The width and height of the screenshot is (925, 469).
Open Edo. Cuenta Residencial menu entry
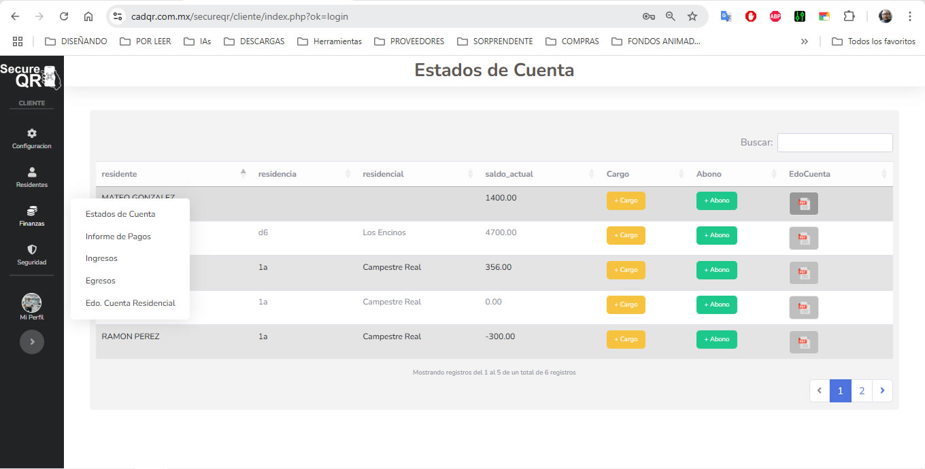coord(131,303)
